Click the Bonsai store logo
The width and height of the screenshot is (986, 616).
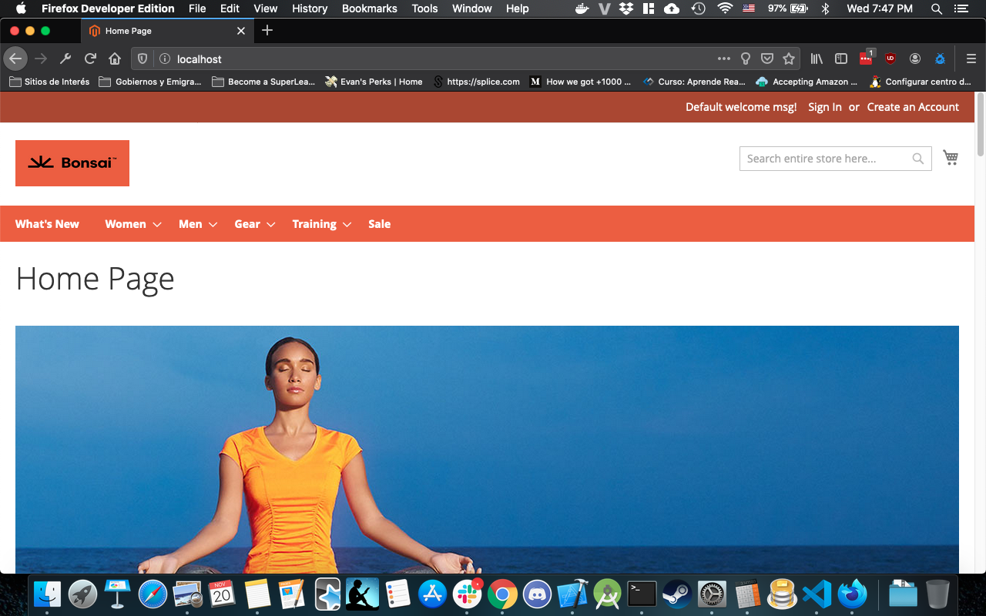point(72,163)
